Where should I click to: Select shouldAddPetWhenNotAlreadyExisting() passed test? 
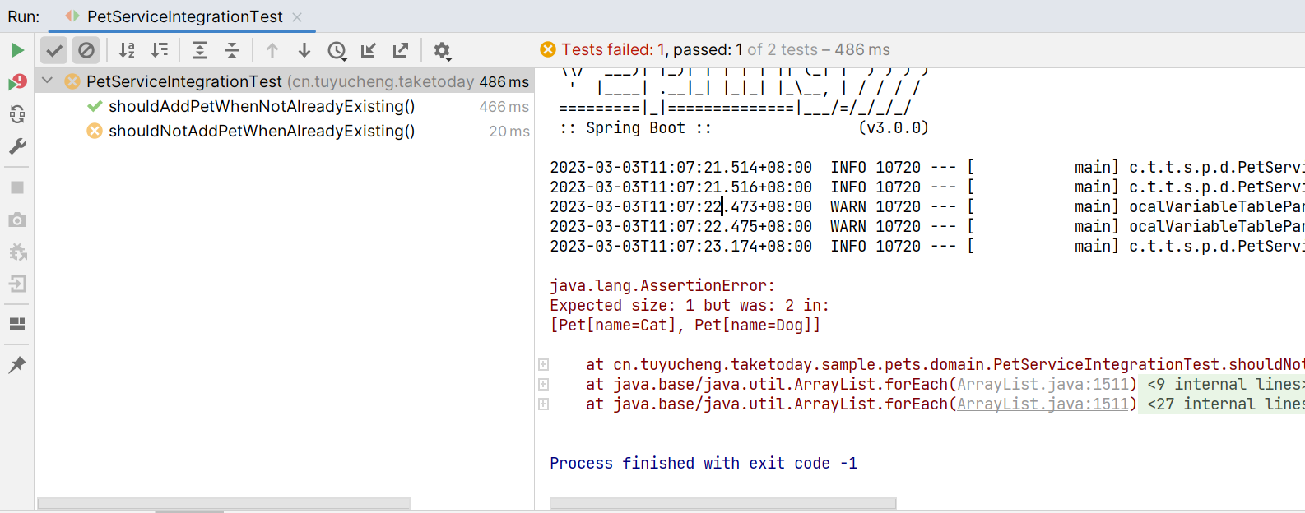(262, 106)
